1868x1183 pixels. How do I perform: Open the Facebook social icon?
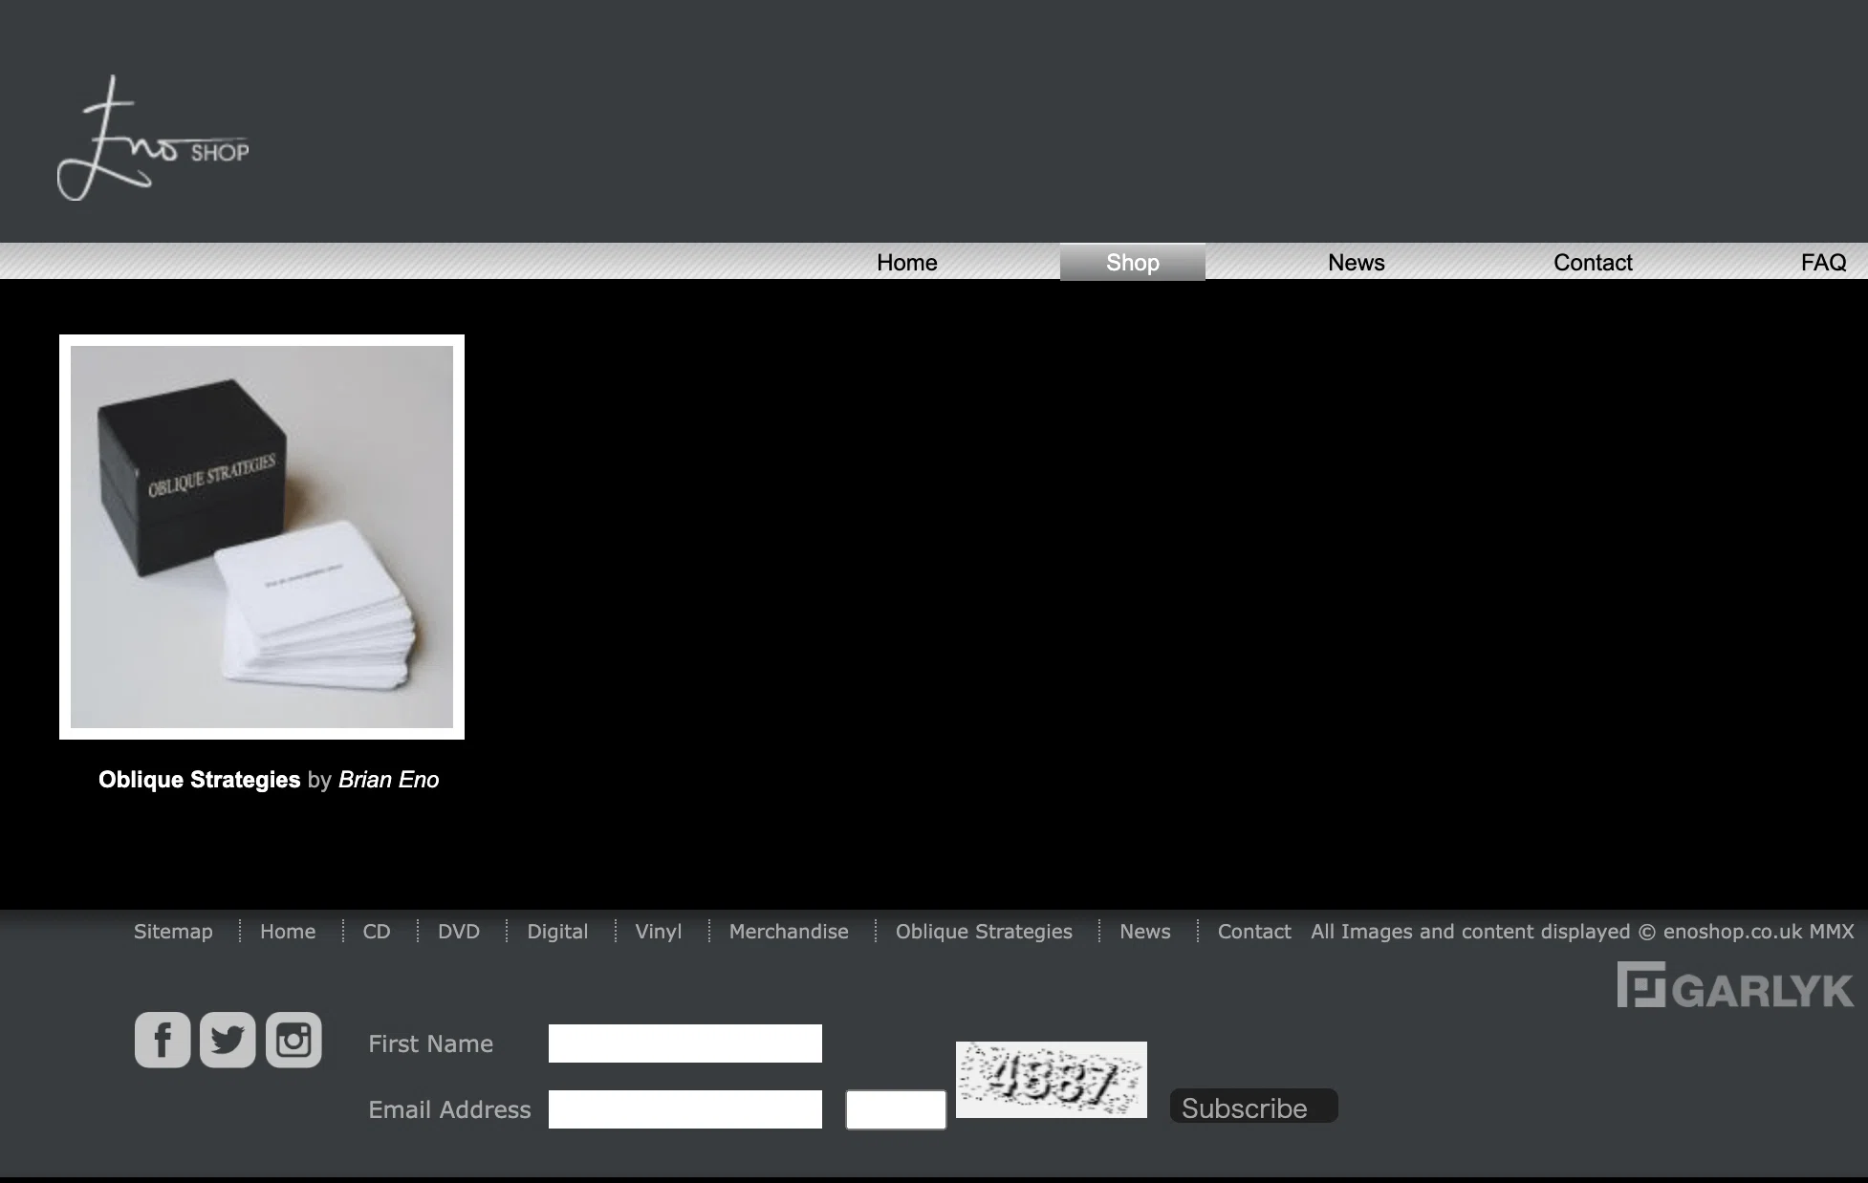click(163, 1040)
